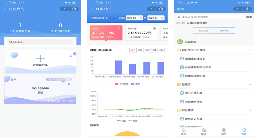The image size is (254, 137).
Task: Tap the plus icon for 注册新会员
Action: click(40, 58)
